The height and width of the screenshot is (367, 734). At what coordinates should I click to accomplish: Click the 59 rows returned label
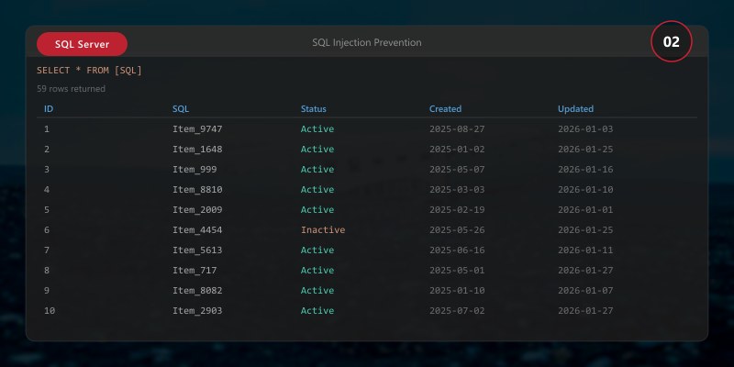click(72, 88)
